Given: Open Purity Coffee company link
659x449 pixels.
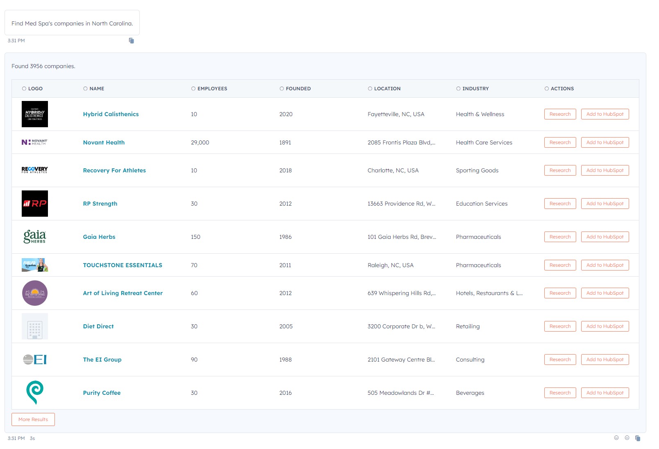Looking at the screenshot, I should pyautogui.click(x=102, y=393).
